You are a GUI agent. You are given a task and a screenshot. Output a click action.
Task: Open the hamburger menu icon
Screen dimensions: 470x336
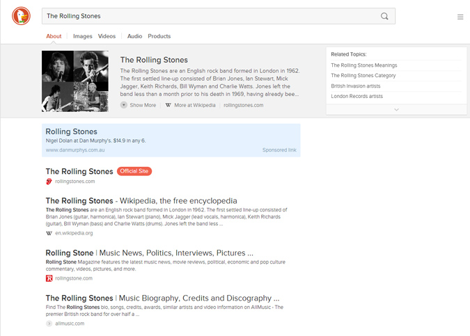pos(460,17)
